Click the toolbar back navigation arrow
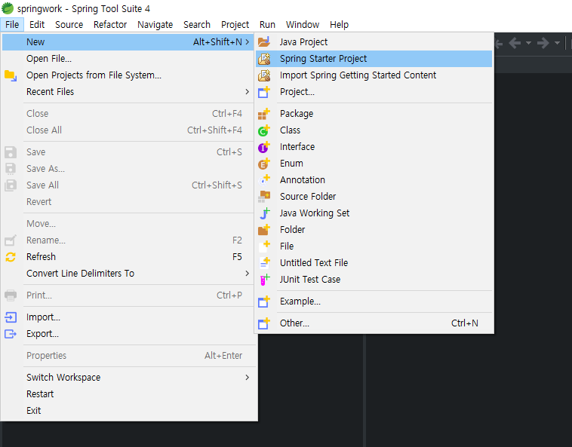Viewport: 572px width, 447px height. point(515,43)
